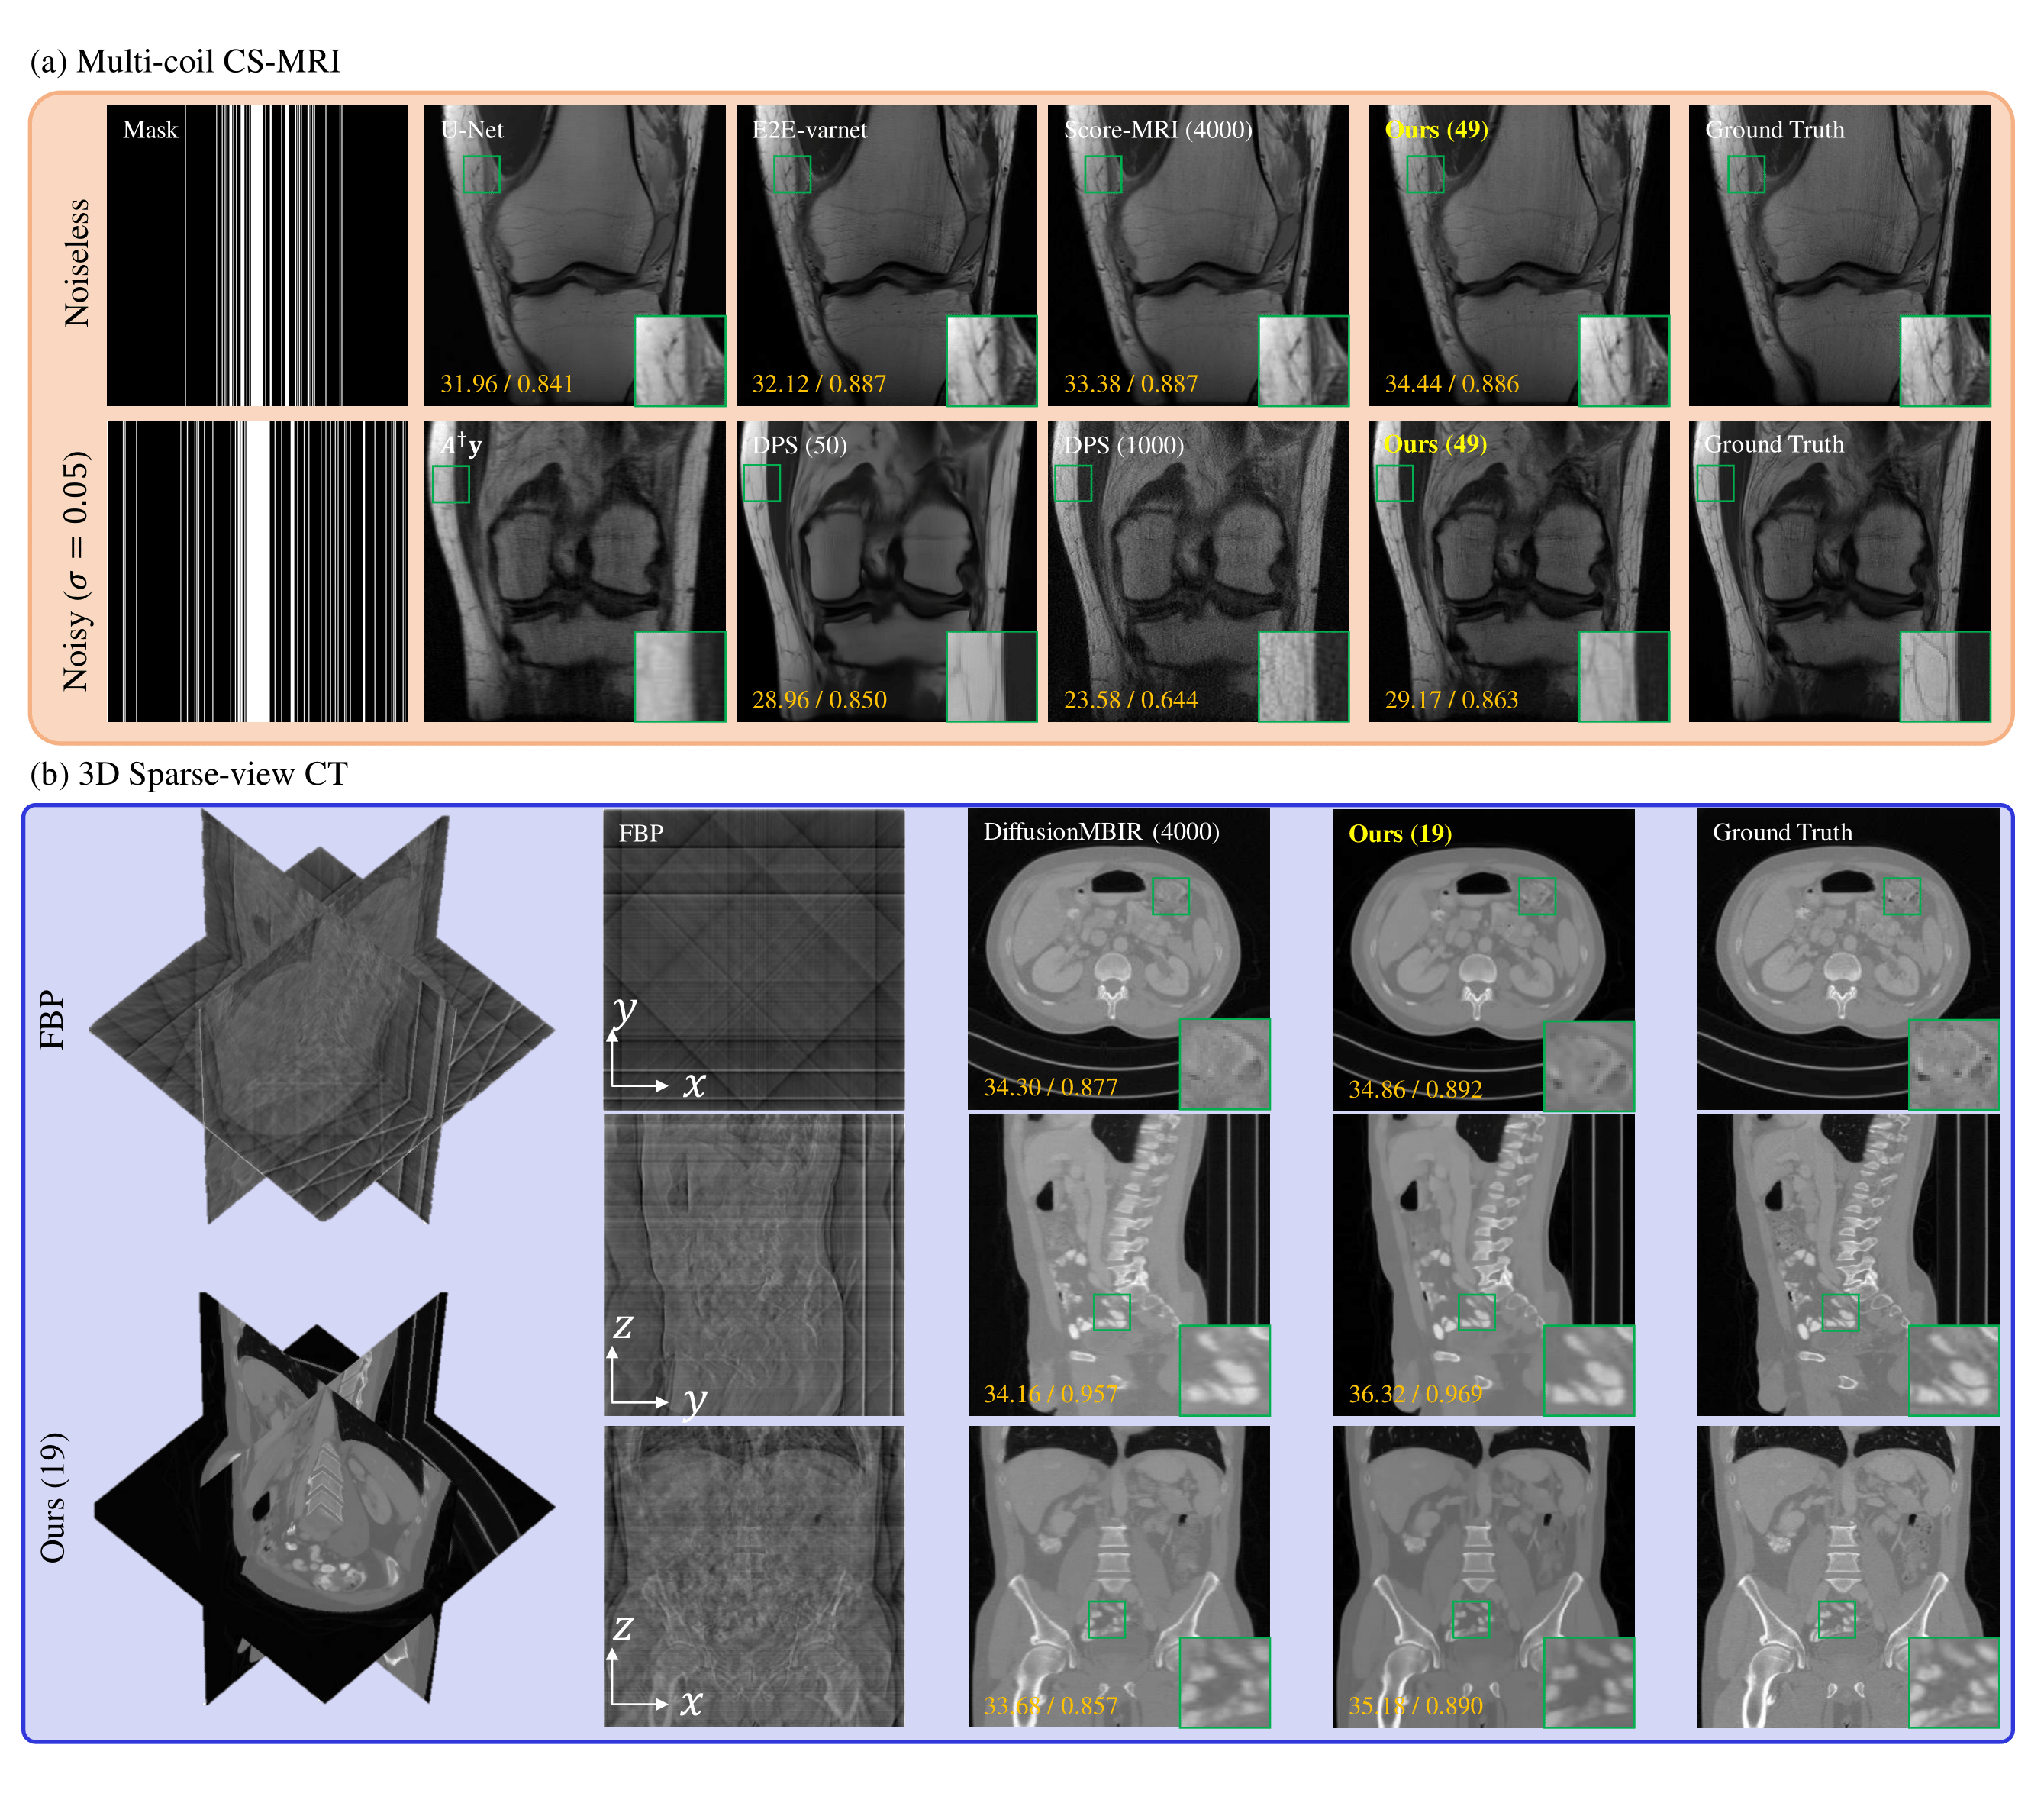Screen dimensions: 2044x1803
Task: Click the DPS (1000) noisy reconstruction
Action: coord(1198,570)
